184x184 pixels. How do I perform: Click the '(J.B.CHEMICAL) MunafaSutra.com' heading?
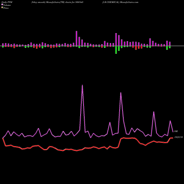120,2
